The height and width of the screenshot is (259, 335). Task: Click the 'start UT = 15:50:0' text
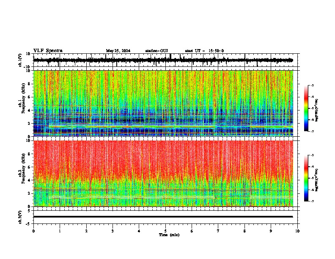click(x=204, y=51)
